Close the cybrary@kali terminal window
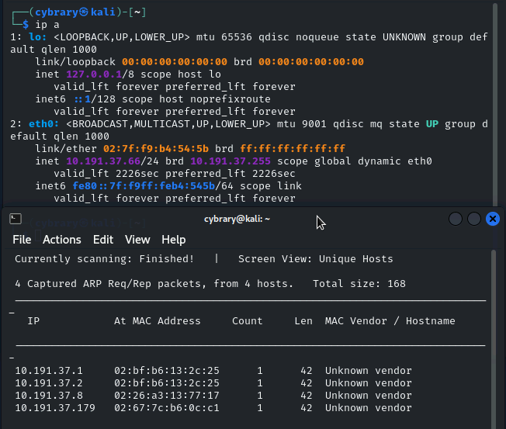Image resolution: width=506 pixels, height=429 pixels. click(492, 220)
